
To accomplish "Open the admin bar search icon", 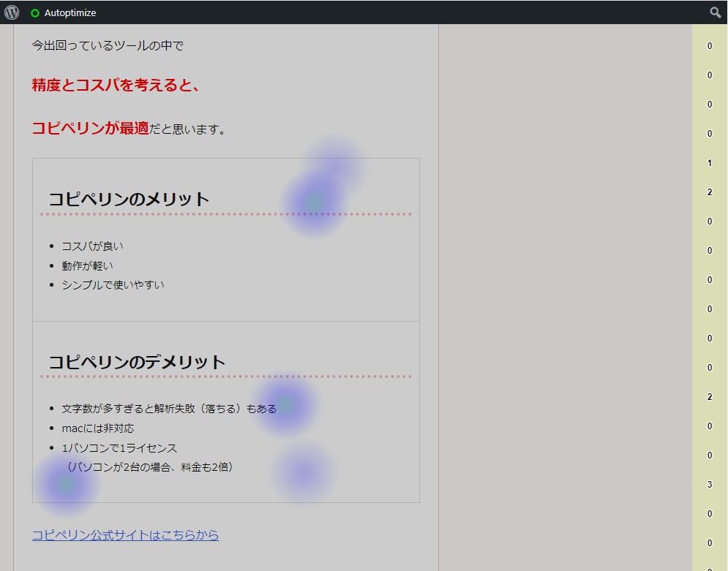I will pos(716,12).
